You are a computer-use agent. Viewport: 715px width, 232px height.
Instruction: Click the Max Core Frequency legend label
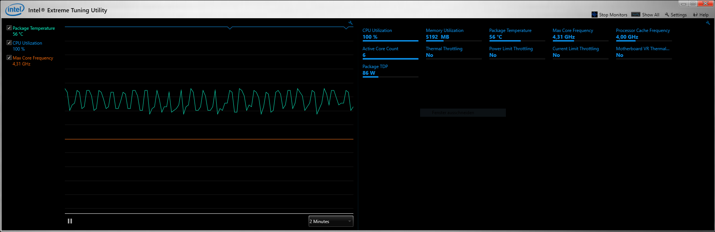[33, 58]
